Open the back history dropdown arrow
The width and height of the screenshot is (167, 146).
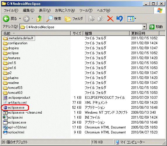20,19
